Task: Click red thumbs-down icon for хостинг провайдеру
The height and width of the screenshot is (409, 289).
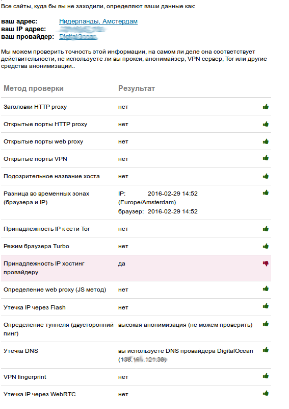Action: (x=266, y=263)
